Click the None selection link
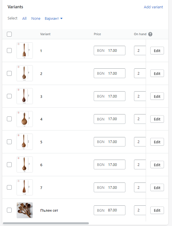The image size is (172, 226). click(x=36, y=19)
